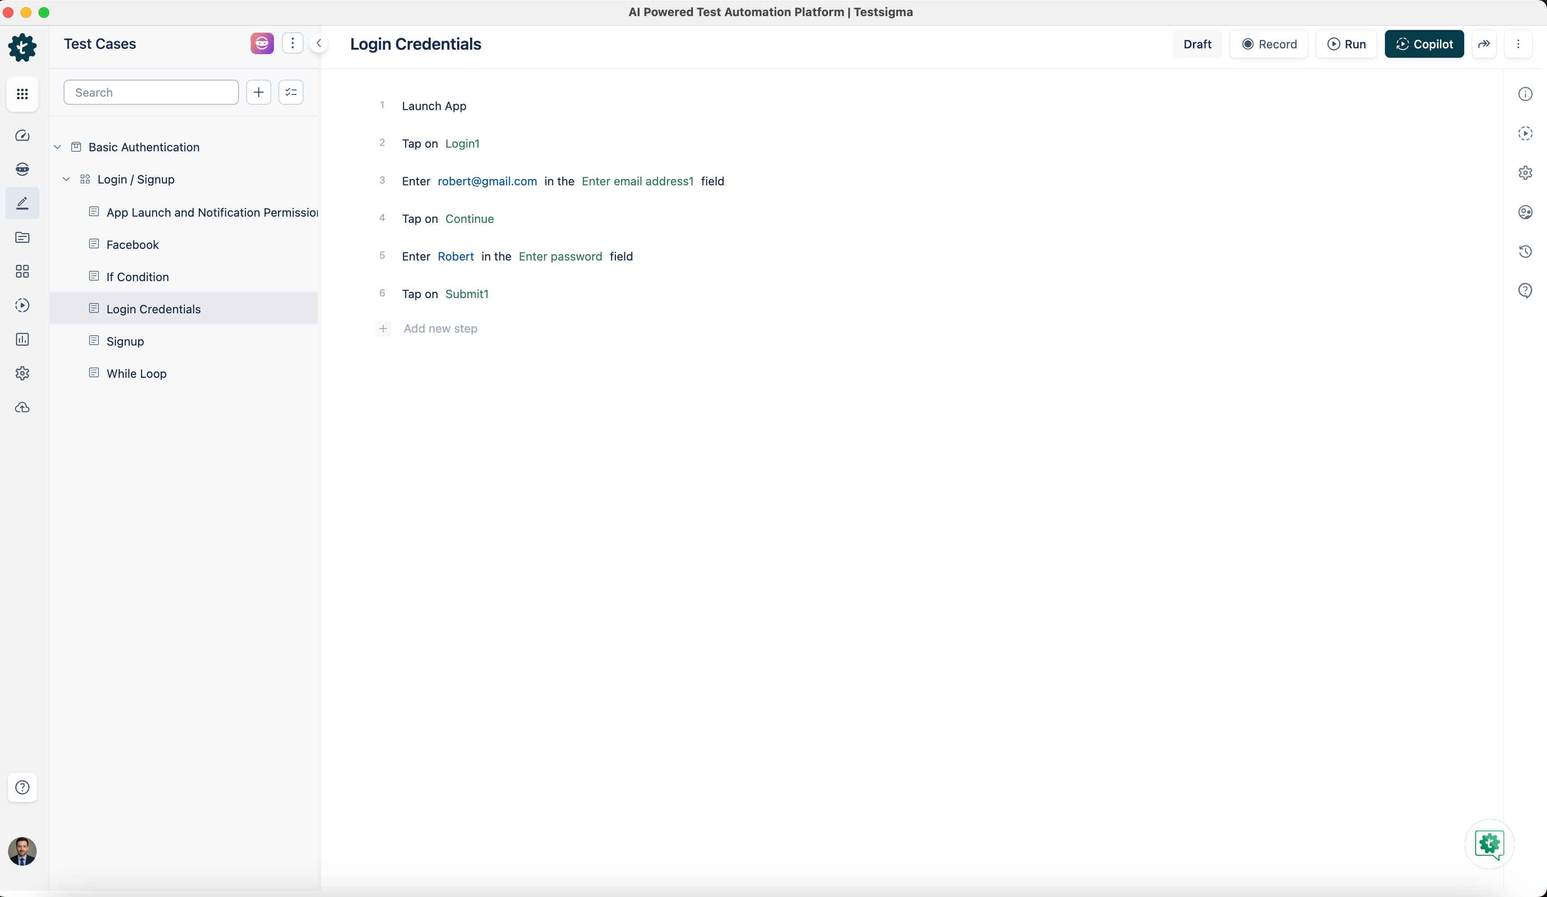Open the runs play-circle icon in sidebar
The height and width of the screenshot is (897, 1547).
coord(22,305)
